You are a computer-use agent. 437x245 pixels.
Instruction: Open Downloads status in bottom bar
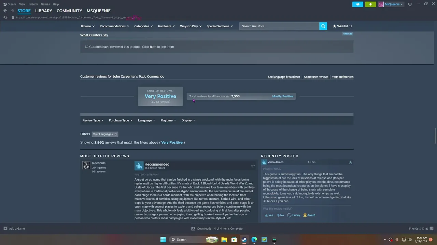coord(217,229)
